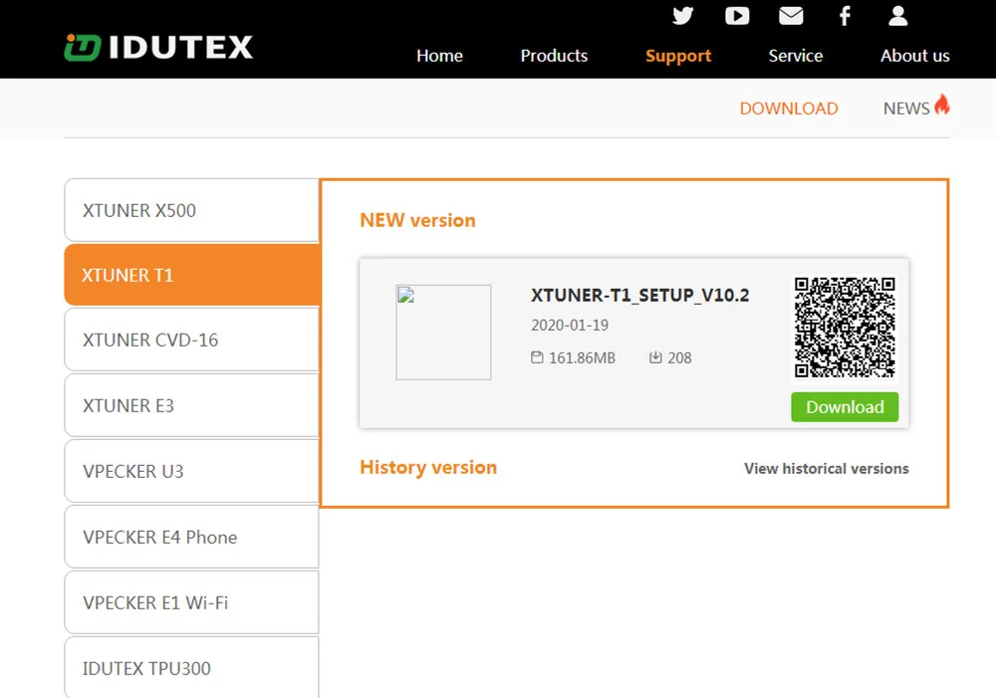
Task: Click the IDUTEX logo
Action: pos(158,48)
